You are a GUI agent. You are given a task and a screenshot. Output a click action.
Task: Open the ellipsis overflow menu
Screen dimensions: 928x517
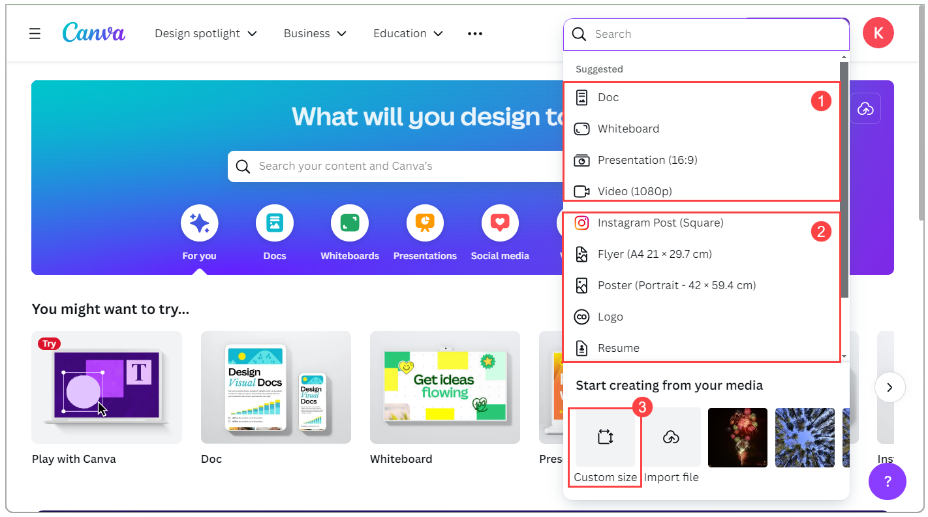click(x=474, y=33)
